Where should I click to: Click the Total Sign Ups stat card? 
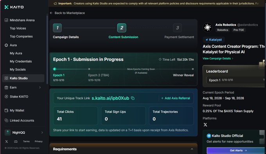point(123,116)
